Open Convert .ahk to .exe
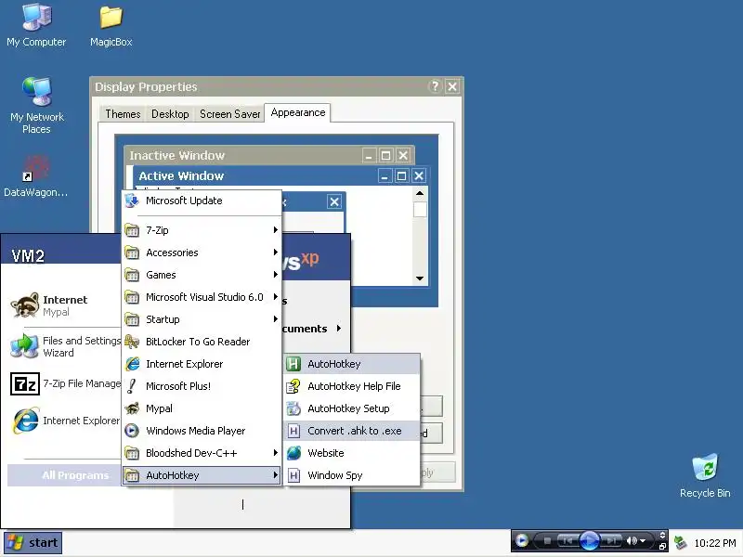This screenshot has height=557, width=743. pyautogui.click(x=352, y=431)
